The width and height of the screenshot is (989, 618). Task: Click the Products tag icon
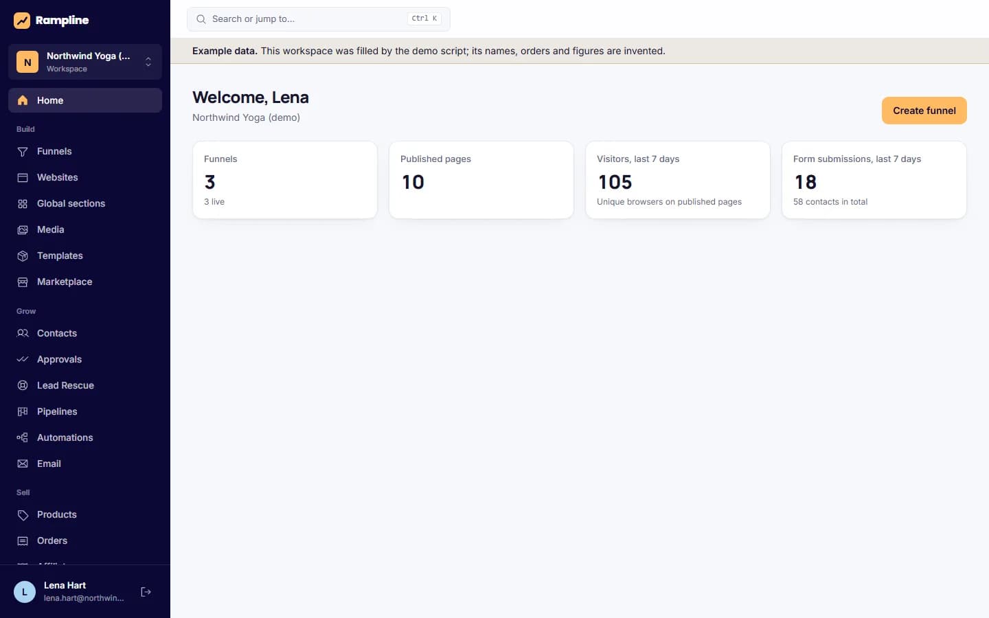pos(23,514)
